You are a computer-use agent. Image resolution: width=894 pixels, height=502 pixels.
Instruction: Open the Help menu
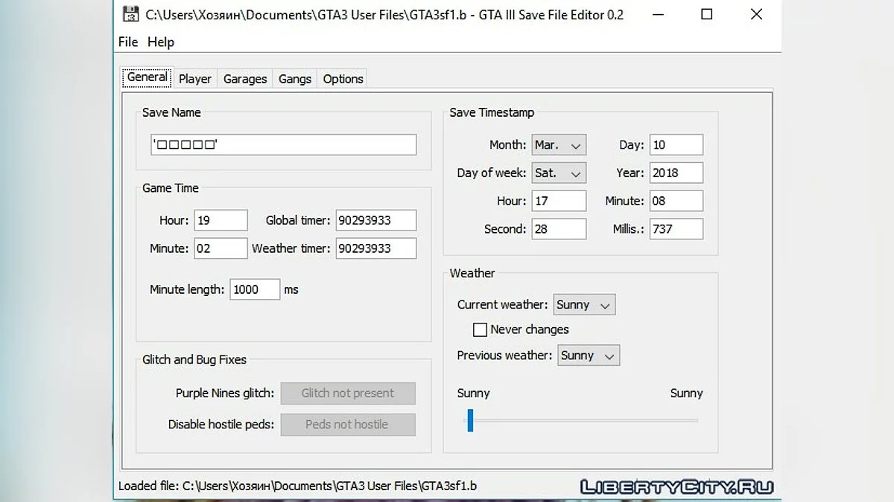tap(161, 42)
